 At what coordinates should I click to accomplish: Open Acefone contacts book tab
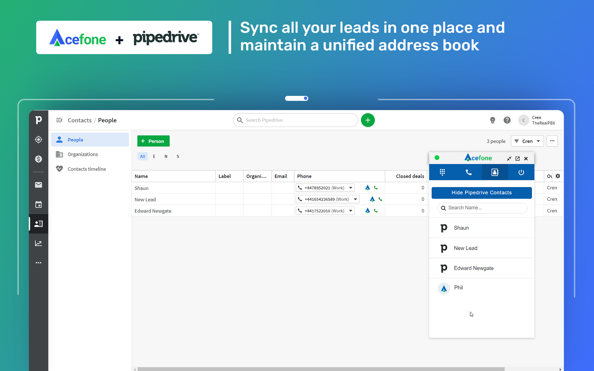(x=495, y=172)
